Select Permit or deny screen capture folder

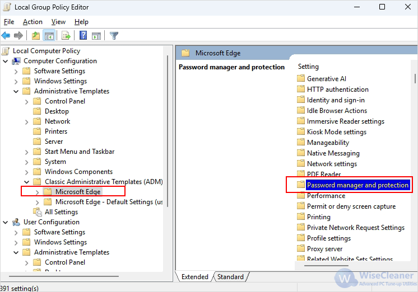pos(351,206)
